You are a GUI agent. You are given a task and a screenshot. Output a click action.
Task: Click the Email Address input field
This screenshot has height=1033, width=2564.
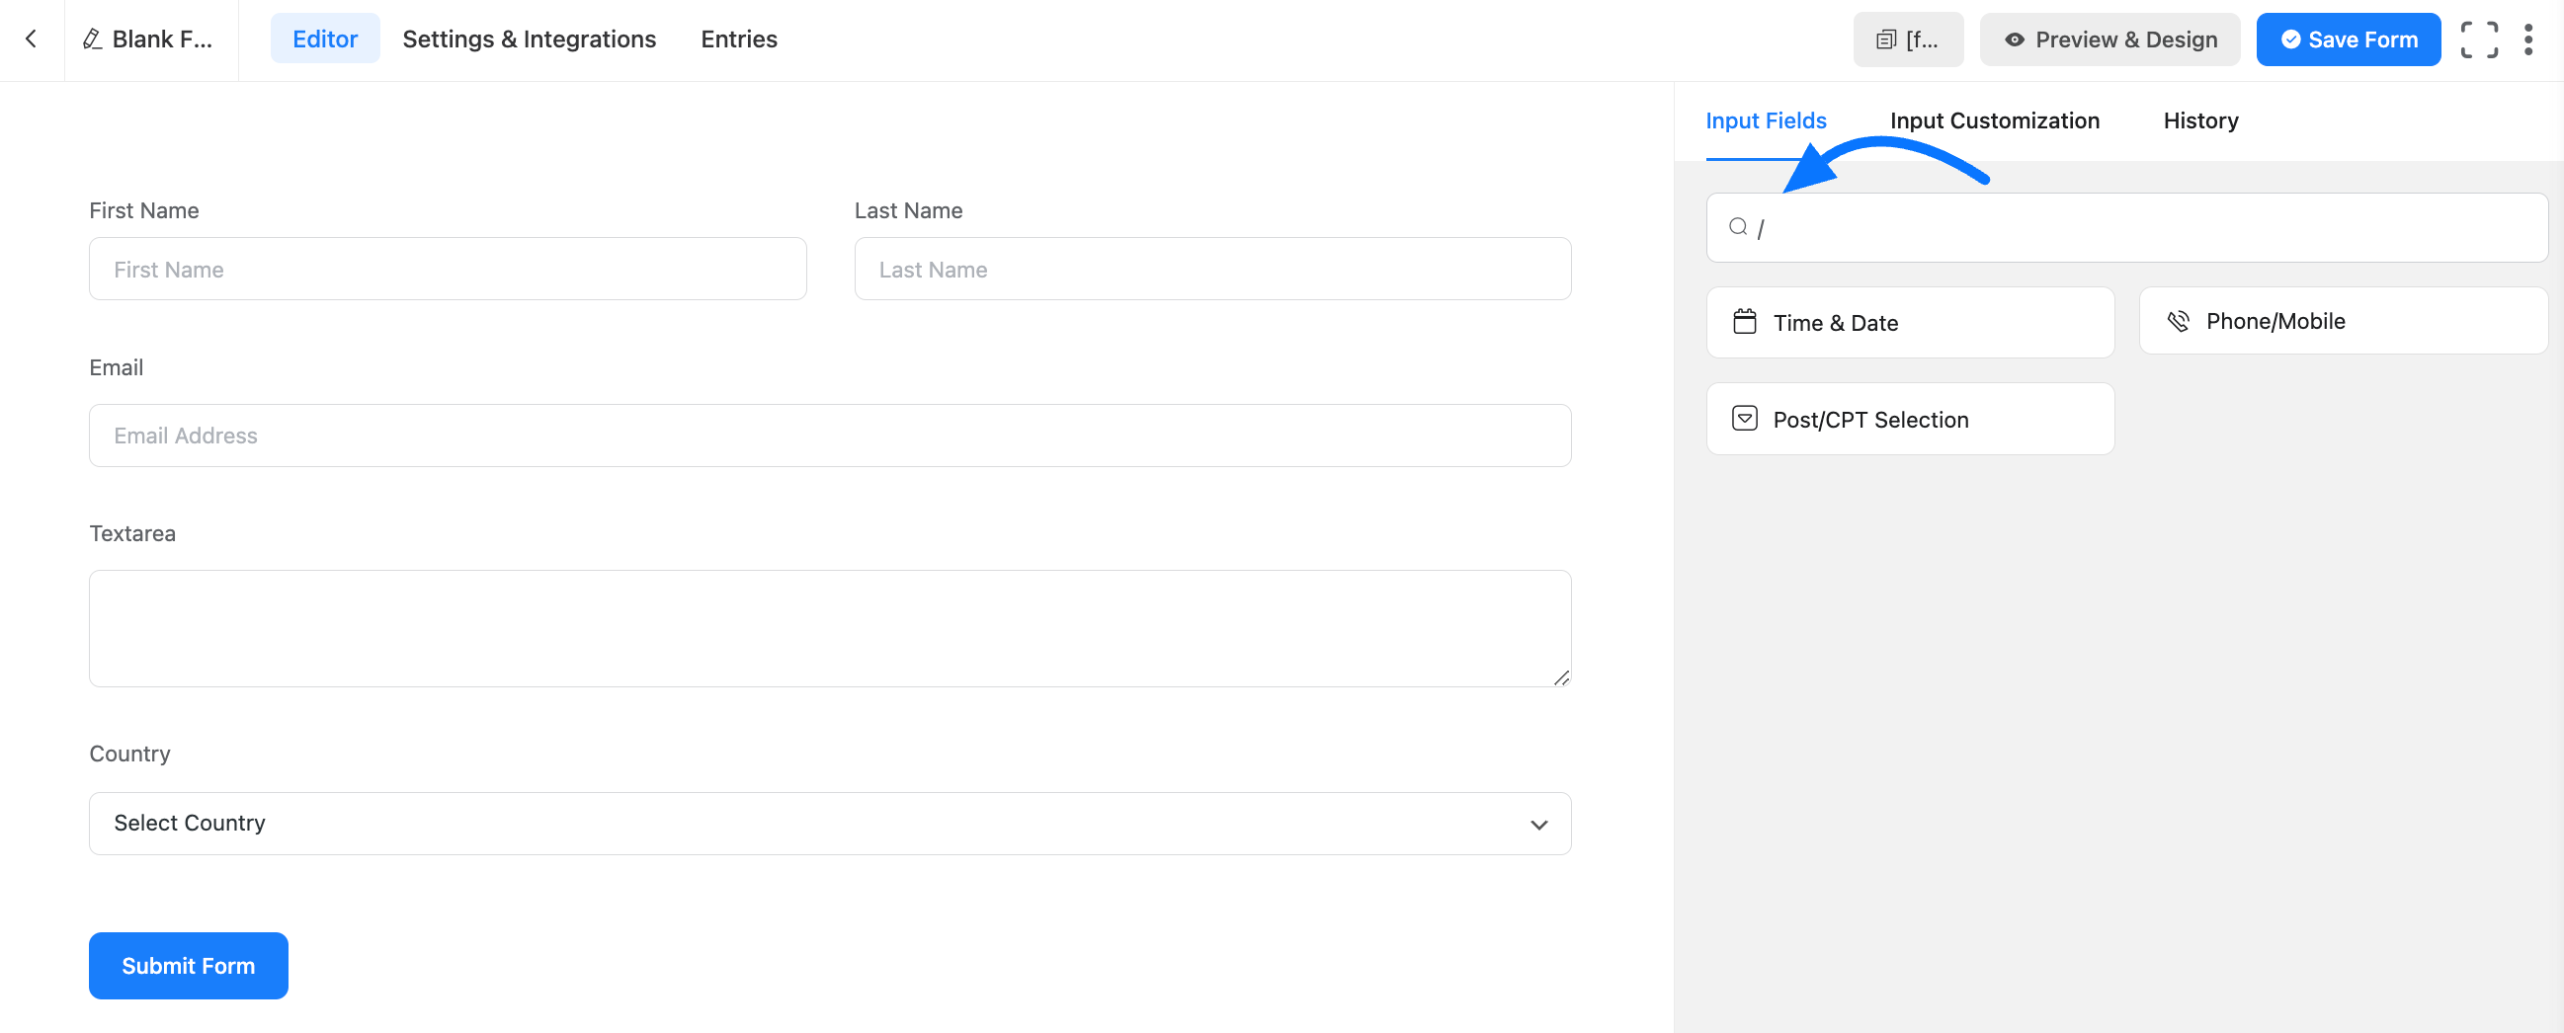click(x=828, y=436)
